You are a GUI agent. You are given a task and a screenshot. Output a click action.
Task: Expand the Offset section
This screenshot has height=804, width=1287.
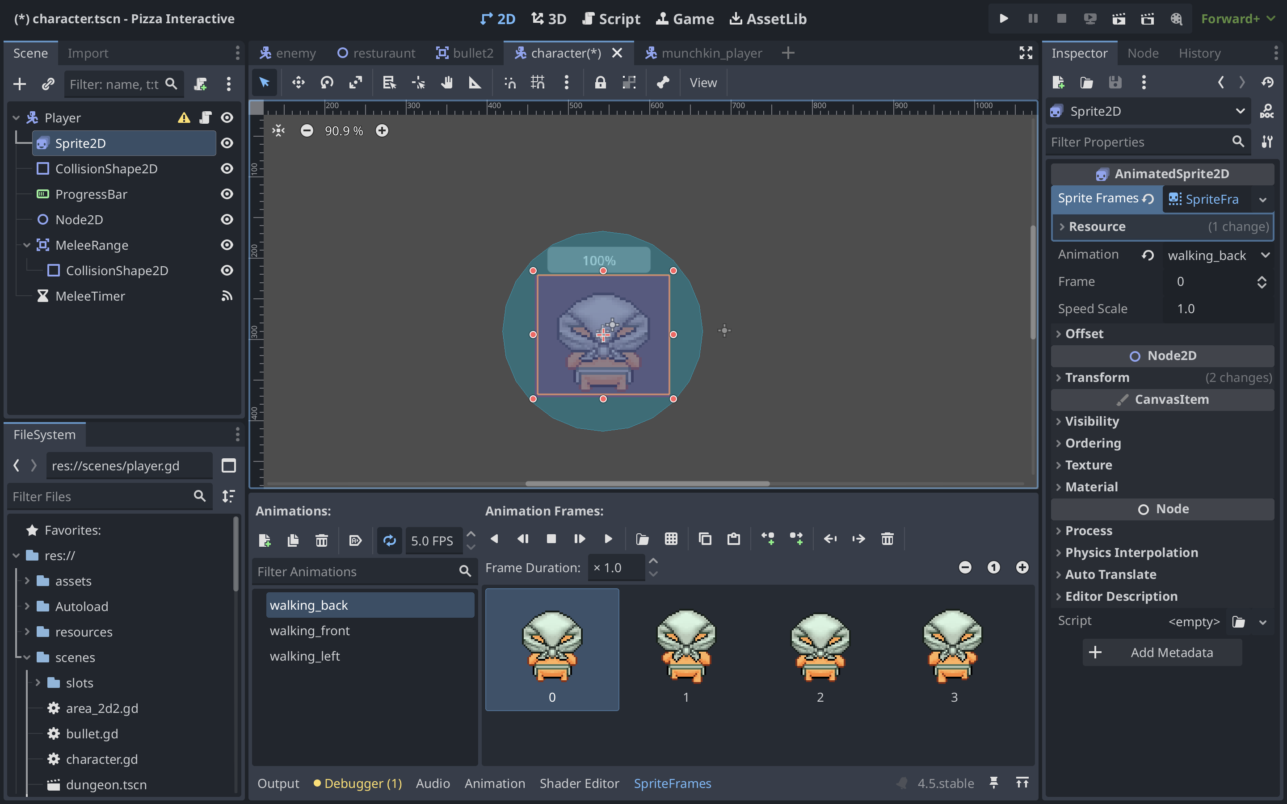click(x=1163, y=334)
